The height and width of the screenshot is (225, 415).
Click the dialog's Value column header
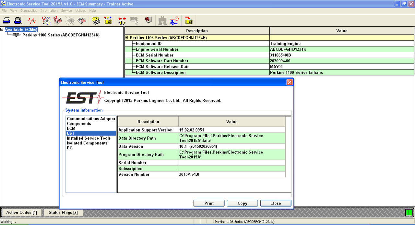point(232,122)
